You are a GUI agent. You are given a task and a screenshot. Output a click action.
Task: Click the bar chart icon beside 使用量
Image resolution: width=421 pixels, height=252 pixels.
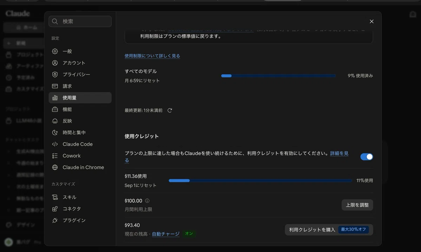[x=55, y=98]
